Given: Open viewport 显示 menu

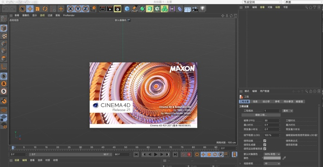Looking at the screenshot, I should click(x=34, y=15).
